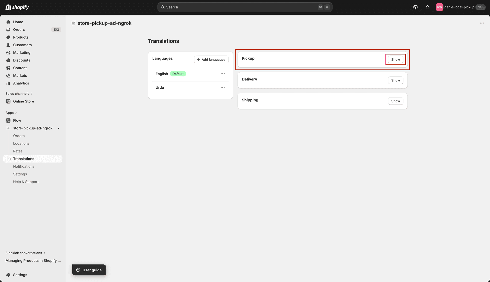Open the English language options menu

(223, 74)
